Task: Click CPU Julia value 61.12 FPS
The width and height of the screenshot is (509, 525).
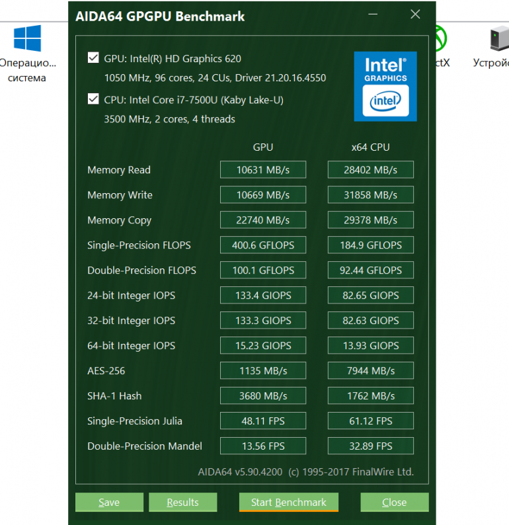Action: pyautogui.click(x=370, y=421)
